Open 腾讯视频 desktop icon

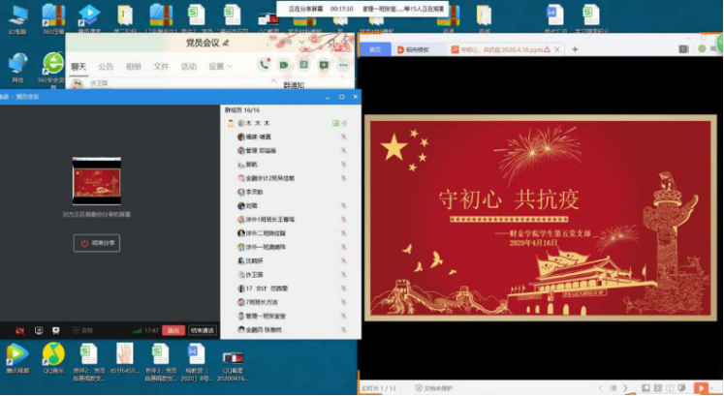[17, 358]
